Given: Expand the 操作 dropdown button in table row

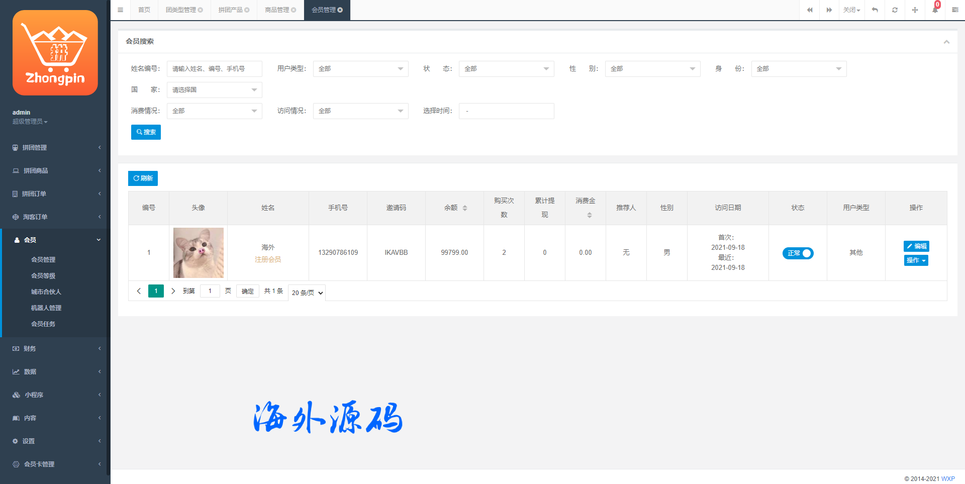Looking at the screenshot, I should point(916,260).
